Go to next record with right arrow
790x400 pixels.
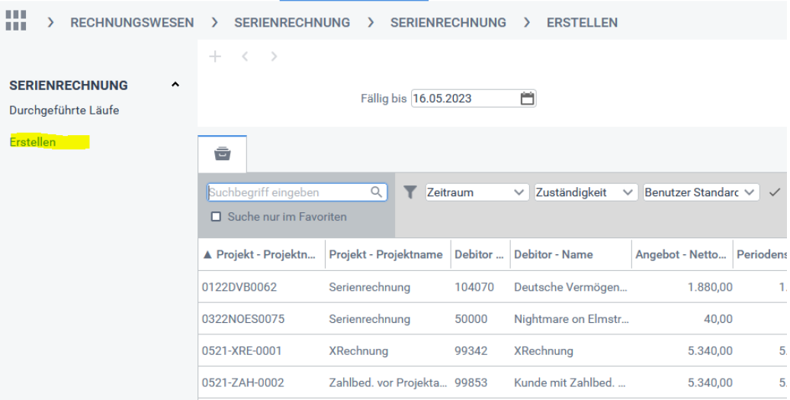(274, 56)
